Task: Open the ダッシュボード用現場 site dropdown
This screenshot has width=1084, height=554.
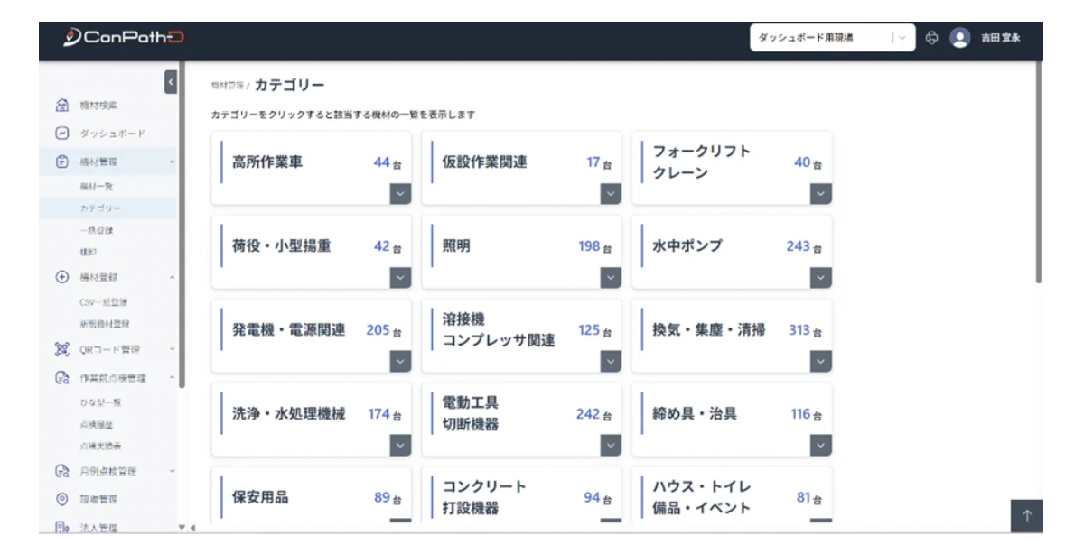Action: (831, 38)
